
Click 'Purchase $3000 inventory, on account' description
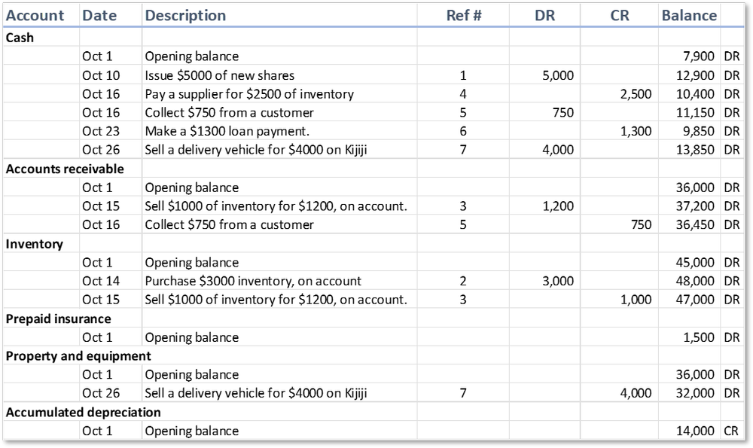pos(253,281)
